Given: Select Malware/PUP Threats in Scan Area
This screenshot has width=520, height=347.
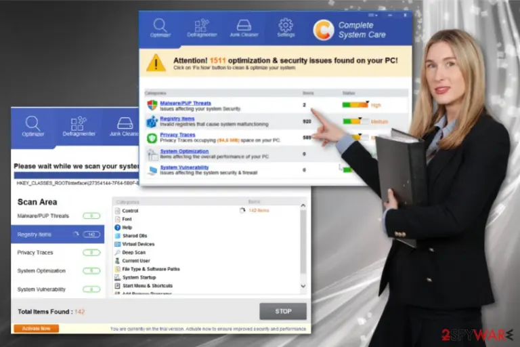Looking at the screenshot, I should tap(58, 216).
